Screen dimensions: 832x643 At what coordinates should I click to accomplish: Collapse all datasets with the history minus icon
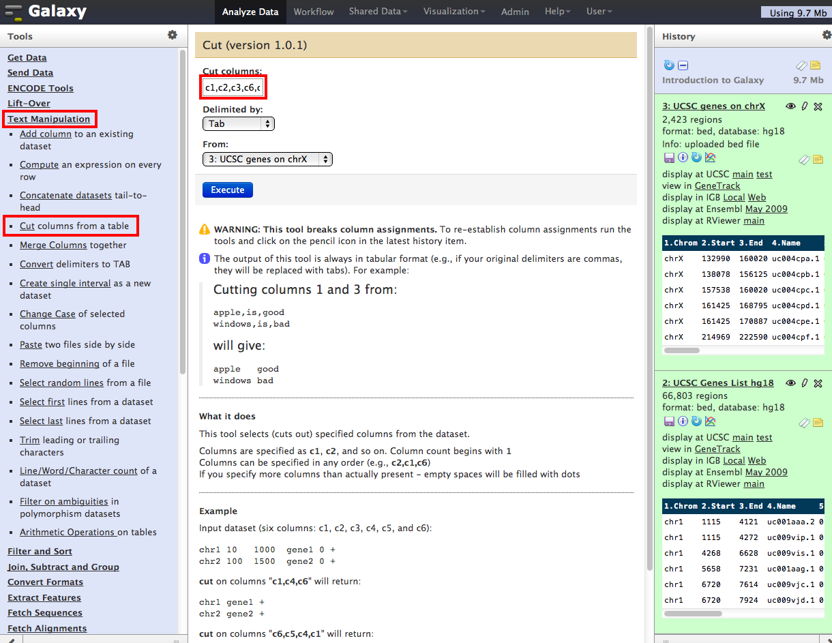(x=683, y=65)
